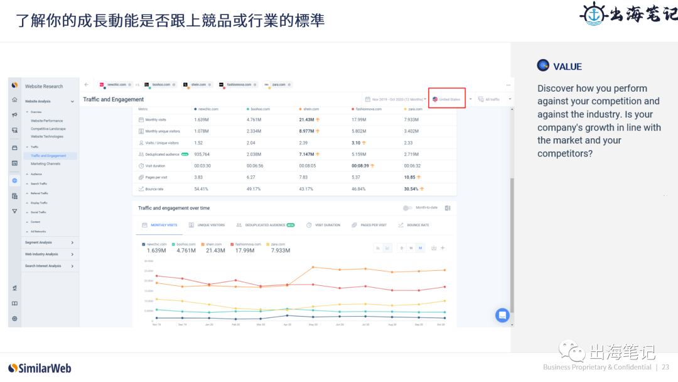Click the download icon near chart granularity controls

click(x=434, y=248)
